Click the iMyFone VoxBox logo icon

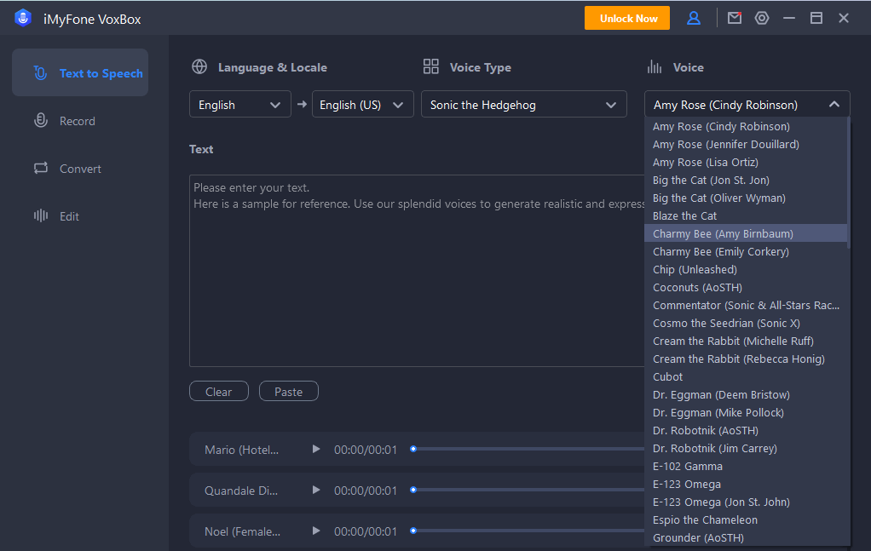[23, 19]
